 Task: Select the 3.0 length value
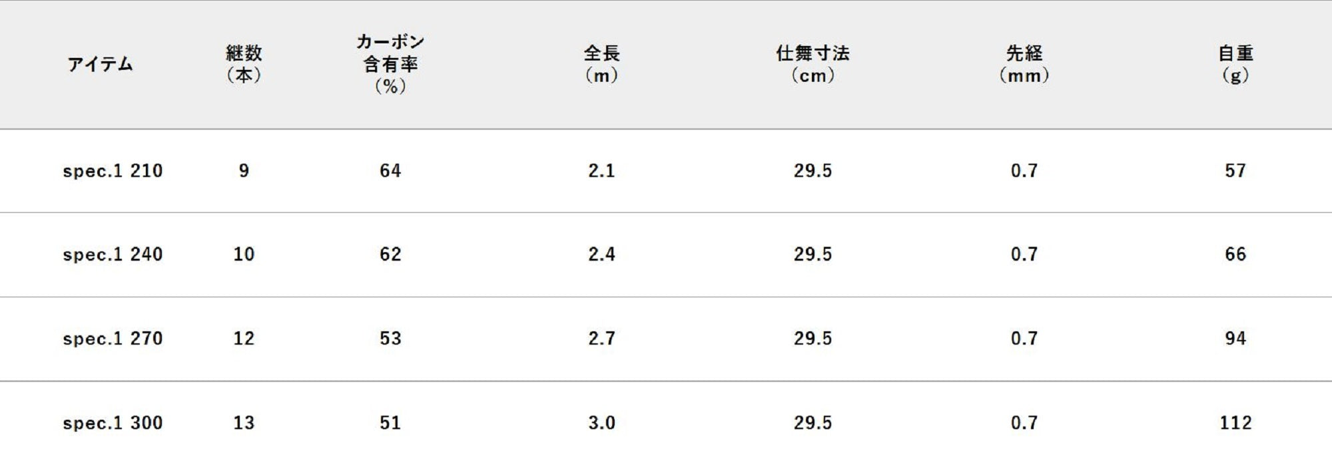point(601,423)
